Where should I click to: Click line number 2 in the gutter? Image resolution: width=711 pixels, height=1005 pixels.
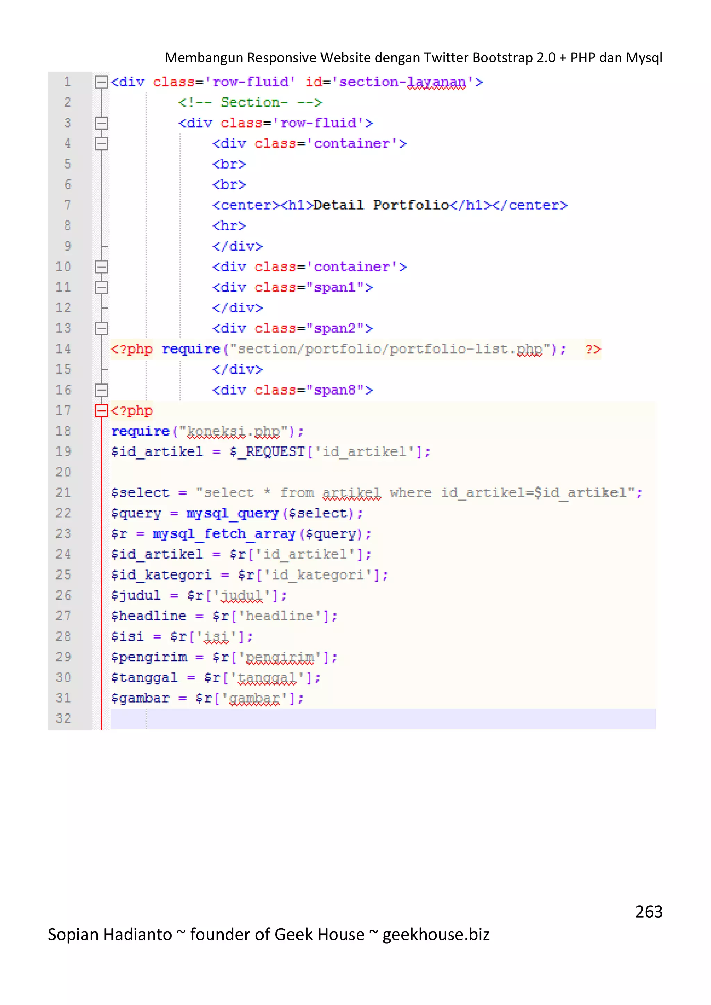67,102
